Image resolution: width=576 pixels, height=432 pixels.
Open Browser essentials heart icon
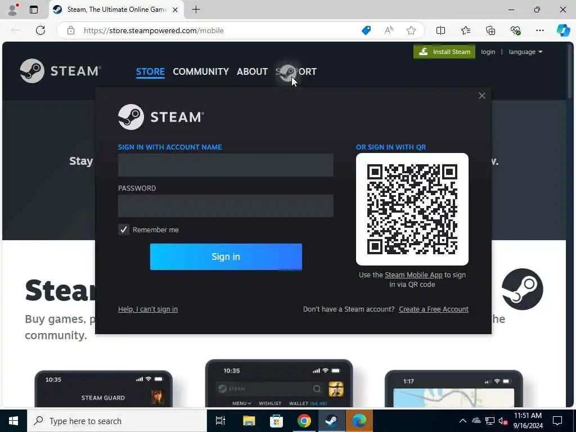[515, 30]
